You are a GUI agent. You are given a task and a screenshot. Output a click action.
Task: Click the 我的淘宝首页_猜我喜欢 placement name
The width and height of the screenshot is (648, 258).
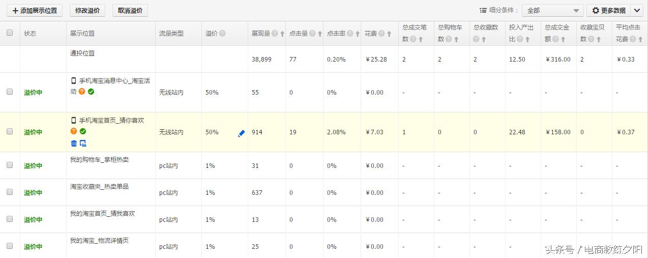(x=102, y=214)
